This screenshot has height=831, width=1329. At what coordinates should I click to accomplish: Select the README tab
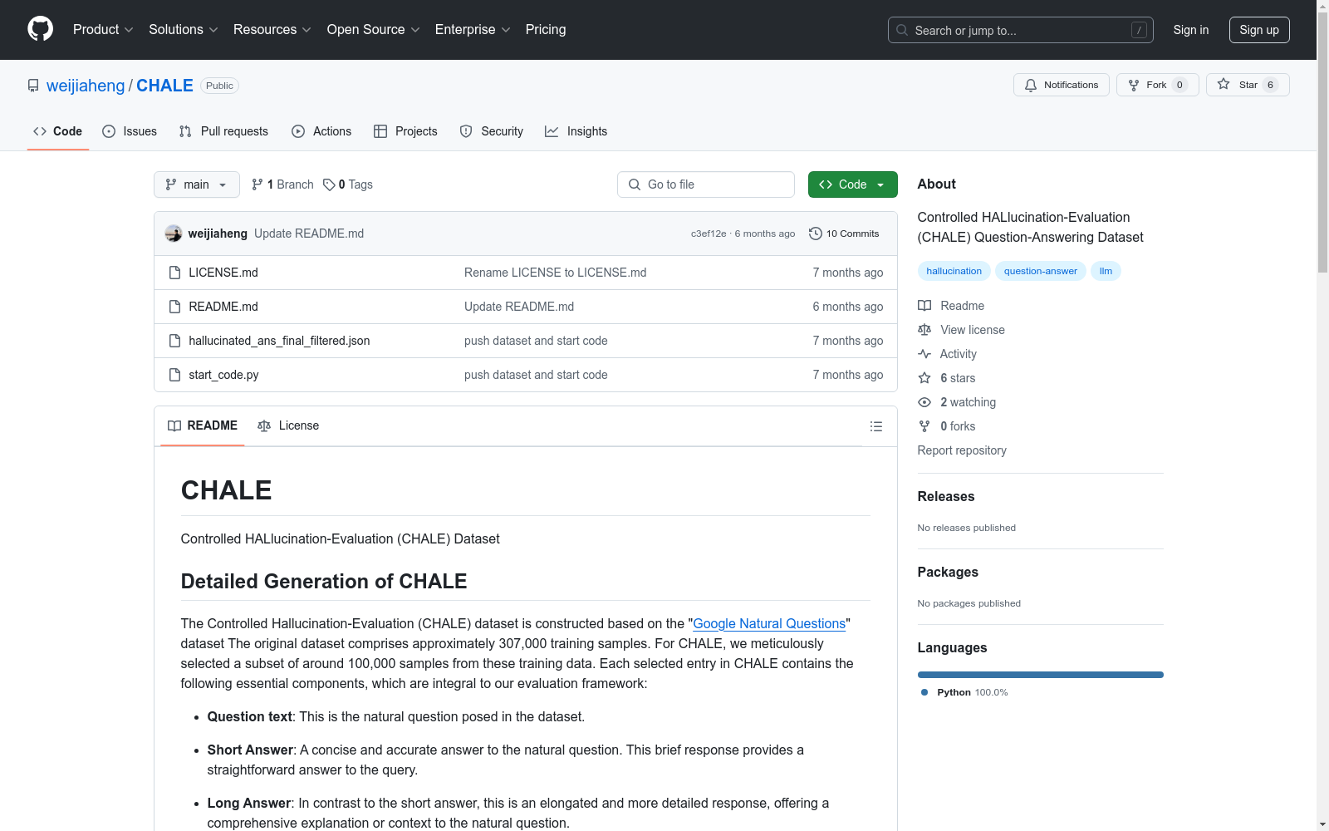(x=203, y=425)
